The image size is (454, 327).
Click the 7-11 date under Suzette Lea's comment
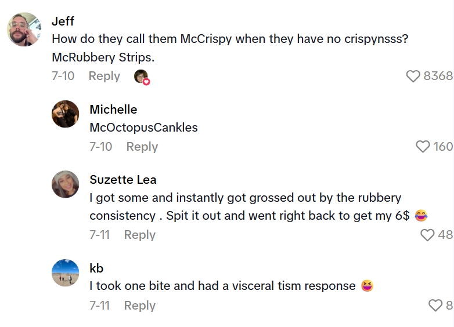pos(99,235)
